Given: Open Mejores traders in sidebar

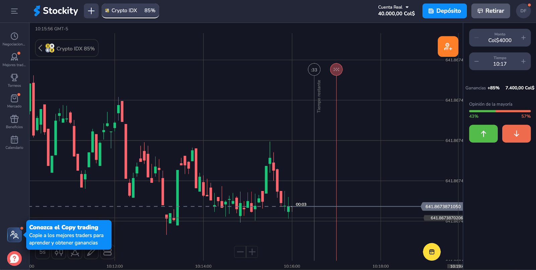Looking at the screenshot, I should pos(14,60).
